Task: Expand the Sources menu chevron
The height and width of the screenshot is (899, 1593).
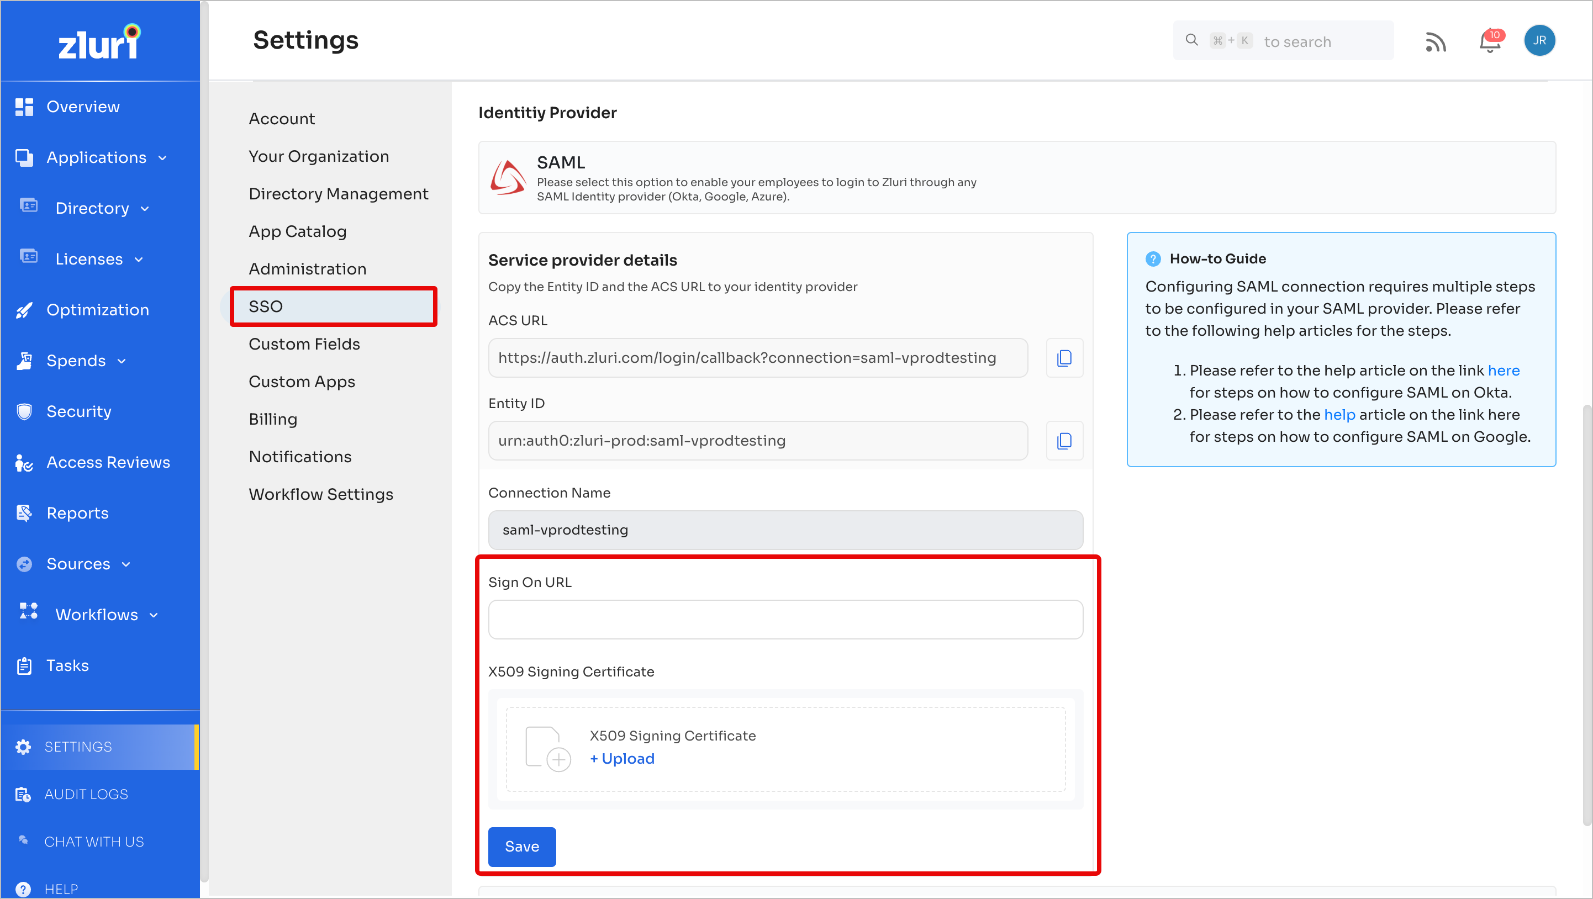Action: coord(126,564)
